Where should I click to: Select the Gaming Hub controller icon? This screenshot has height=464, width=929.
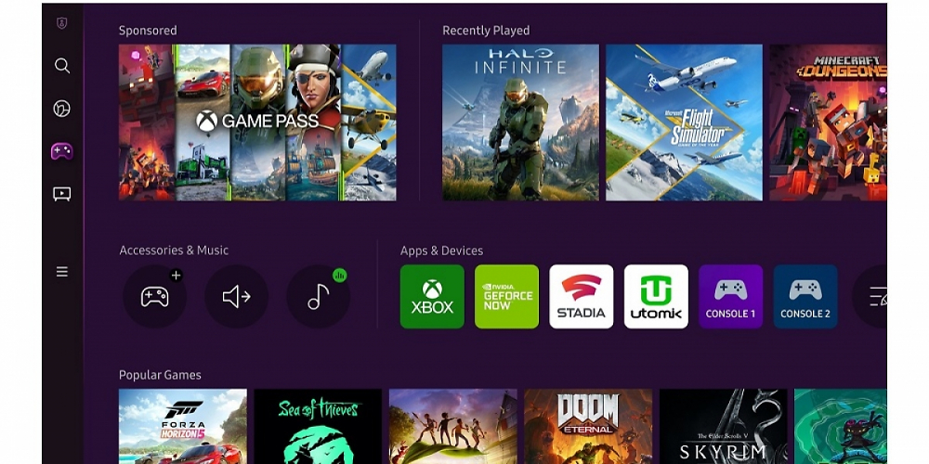[61, 151]
